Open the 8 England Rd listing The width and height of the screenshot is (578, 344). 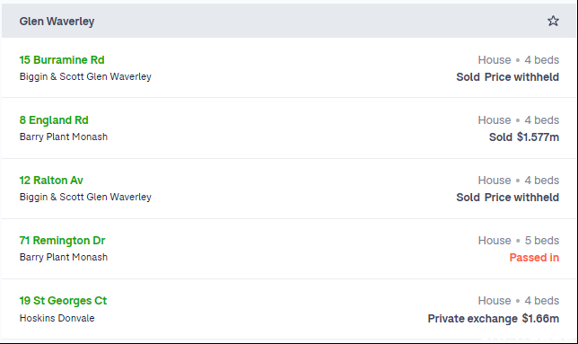click(x=54, y=119)
